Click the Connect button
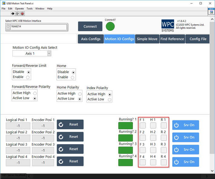The height and width of the screenshot is (179, 215). tap(90, 26)
